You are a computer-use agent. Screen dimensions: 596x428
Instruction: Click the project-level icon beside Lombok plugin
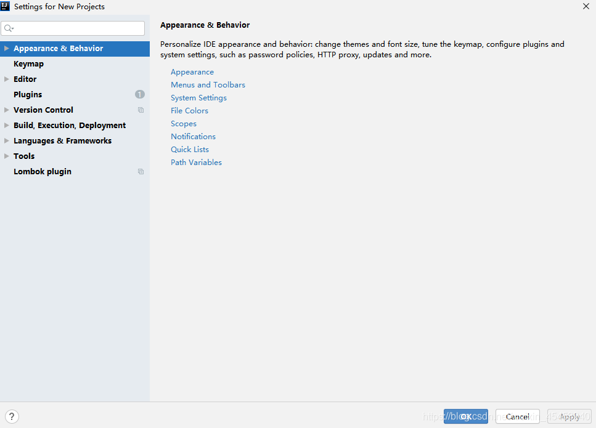click(141, 171)
